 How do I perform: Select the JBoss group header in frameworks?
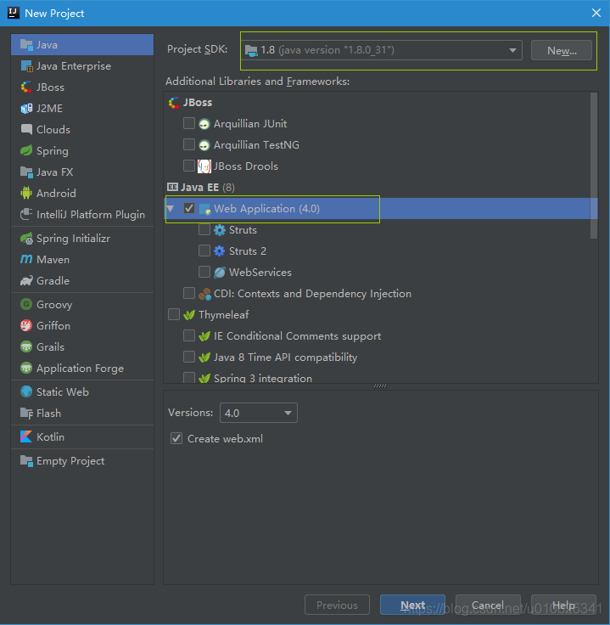(x=190, y=103)
